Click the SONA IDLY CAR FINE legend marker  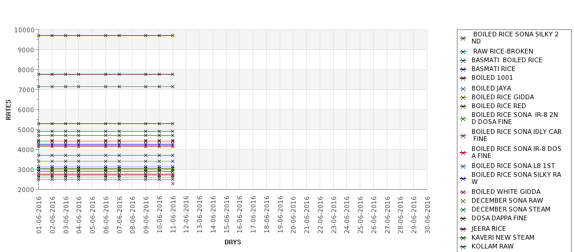[463, 136]
